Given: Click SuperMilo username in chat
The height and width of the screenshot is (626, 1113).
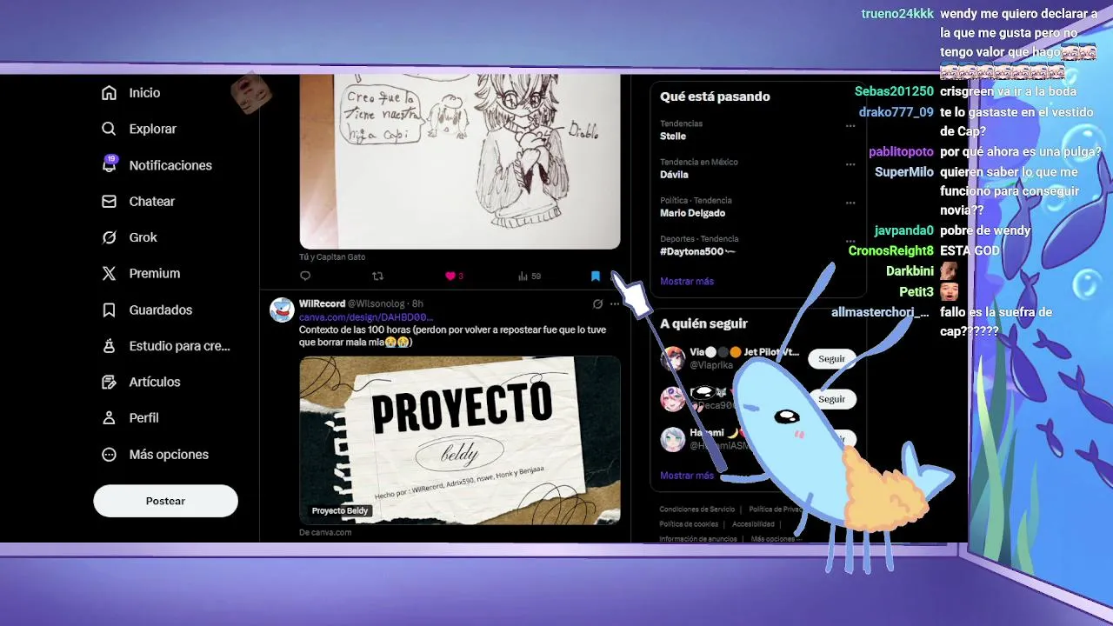Looking at the screenshot, I should click(904, 172).
